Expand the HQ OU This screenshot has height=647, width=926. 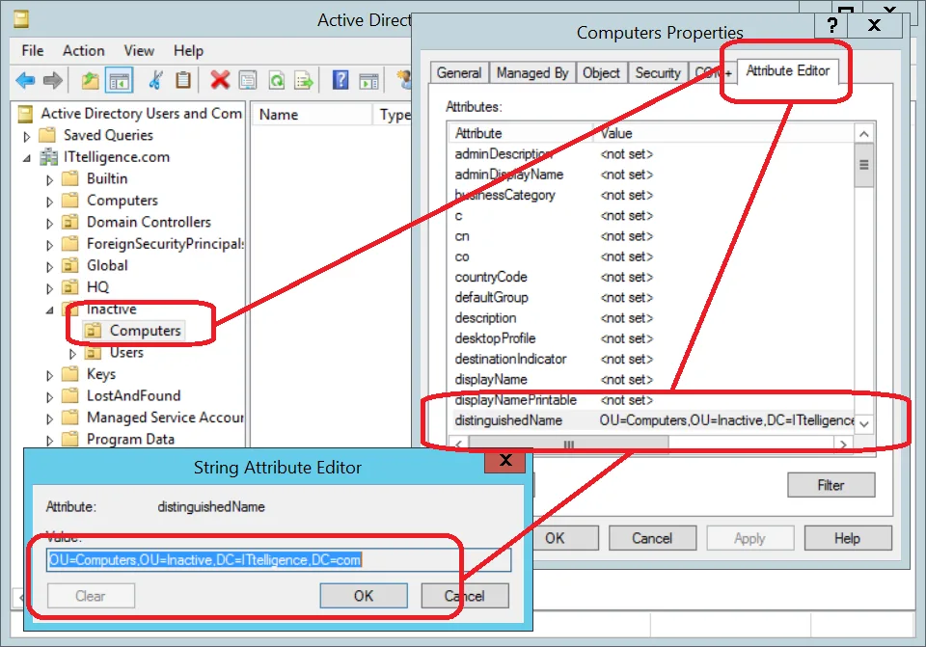(x=49, y=288)
